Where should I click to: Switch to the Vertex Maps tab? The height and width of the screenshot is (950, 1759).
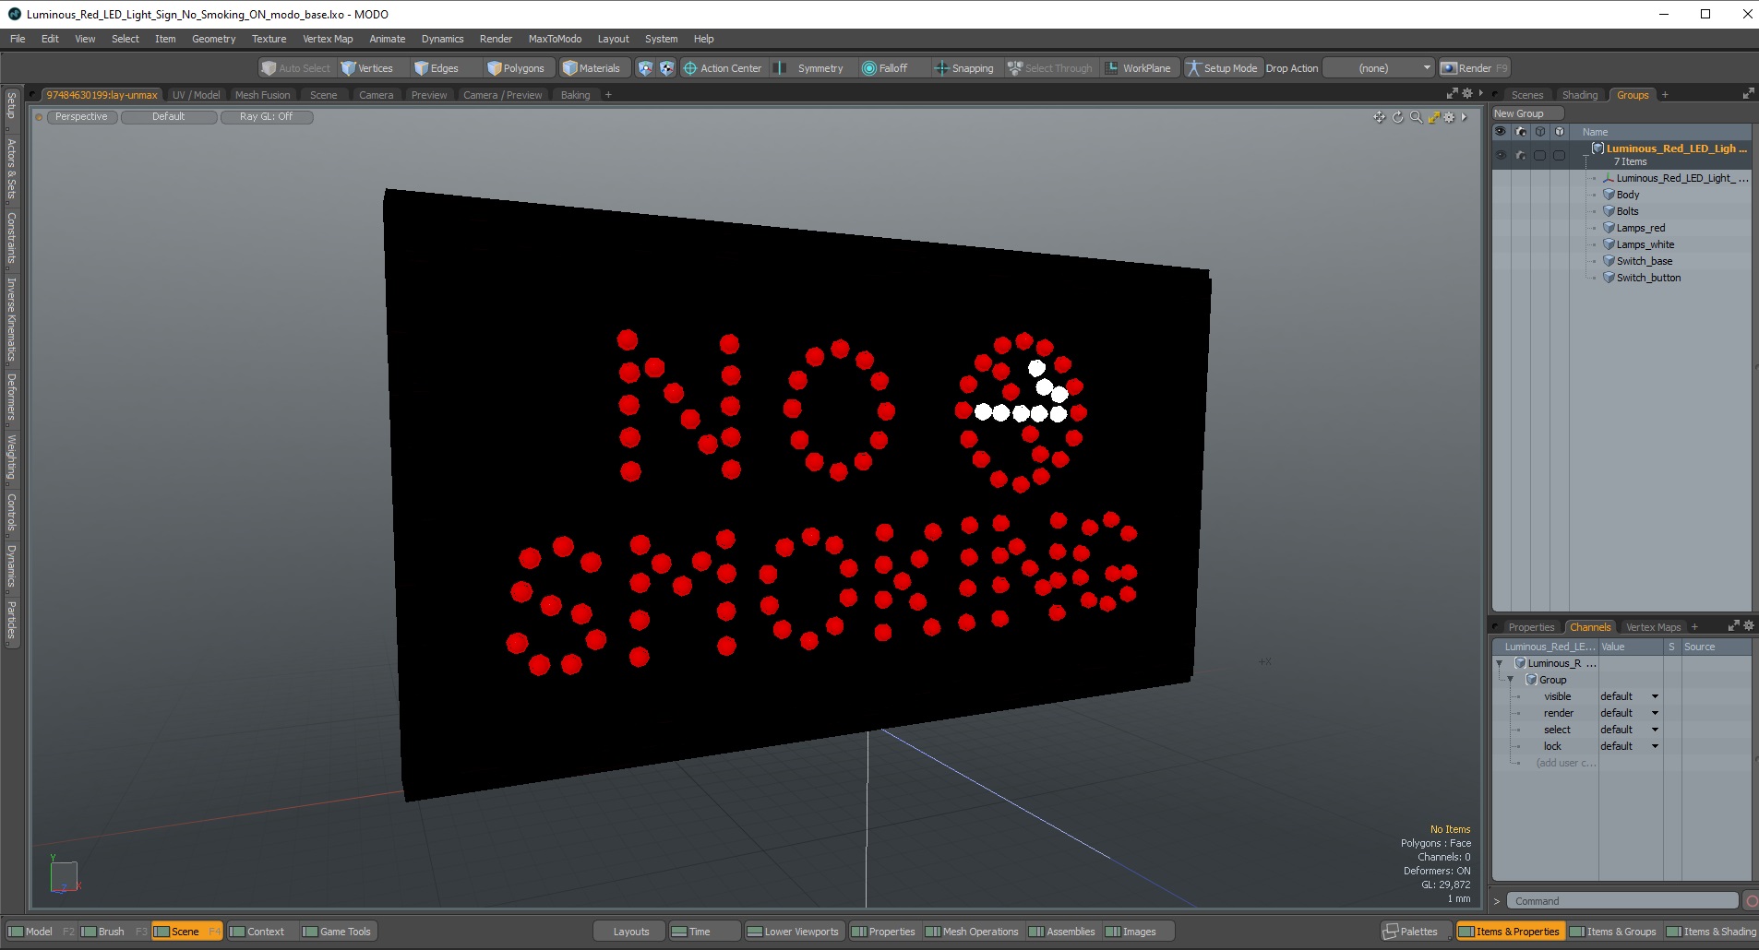tap(1653, 627)
